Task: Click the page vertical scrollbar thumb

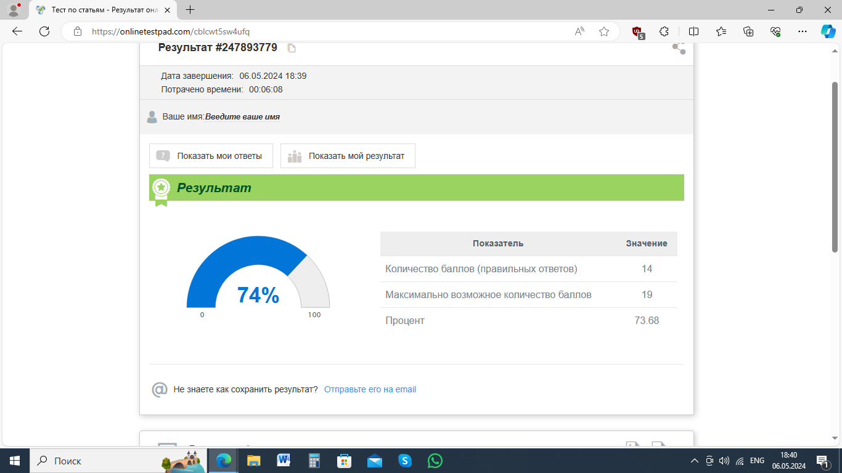Action: pos(835,166)
